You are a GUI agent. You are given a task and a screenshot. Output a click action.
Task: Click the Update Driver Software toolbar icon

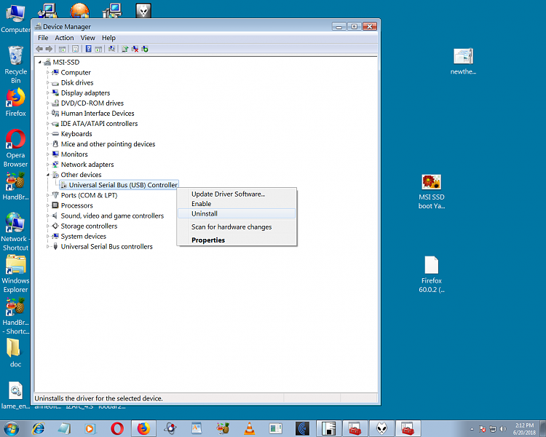coord(124,49)
